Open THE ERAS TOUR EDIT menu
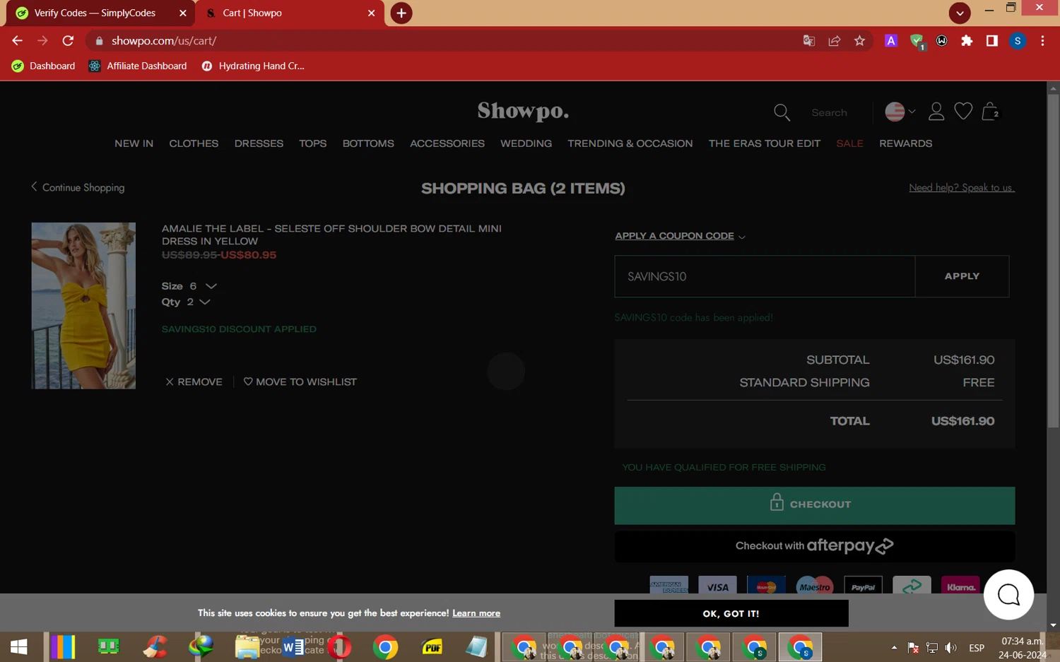The width and height of the screenshot is (1060, 662). (765, 143)
